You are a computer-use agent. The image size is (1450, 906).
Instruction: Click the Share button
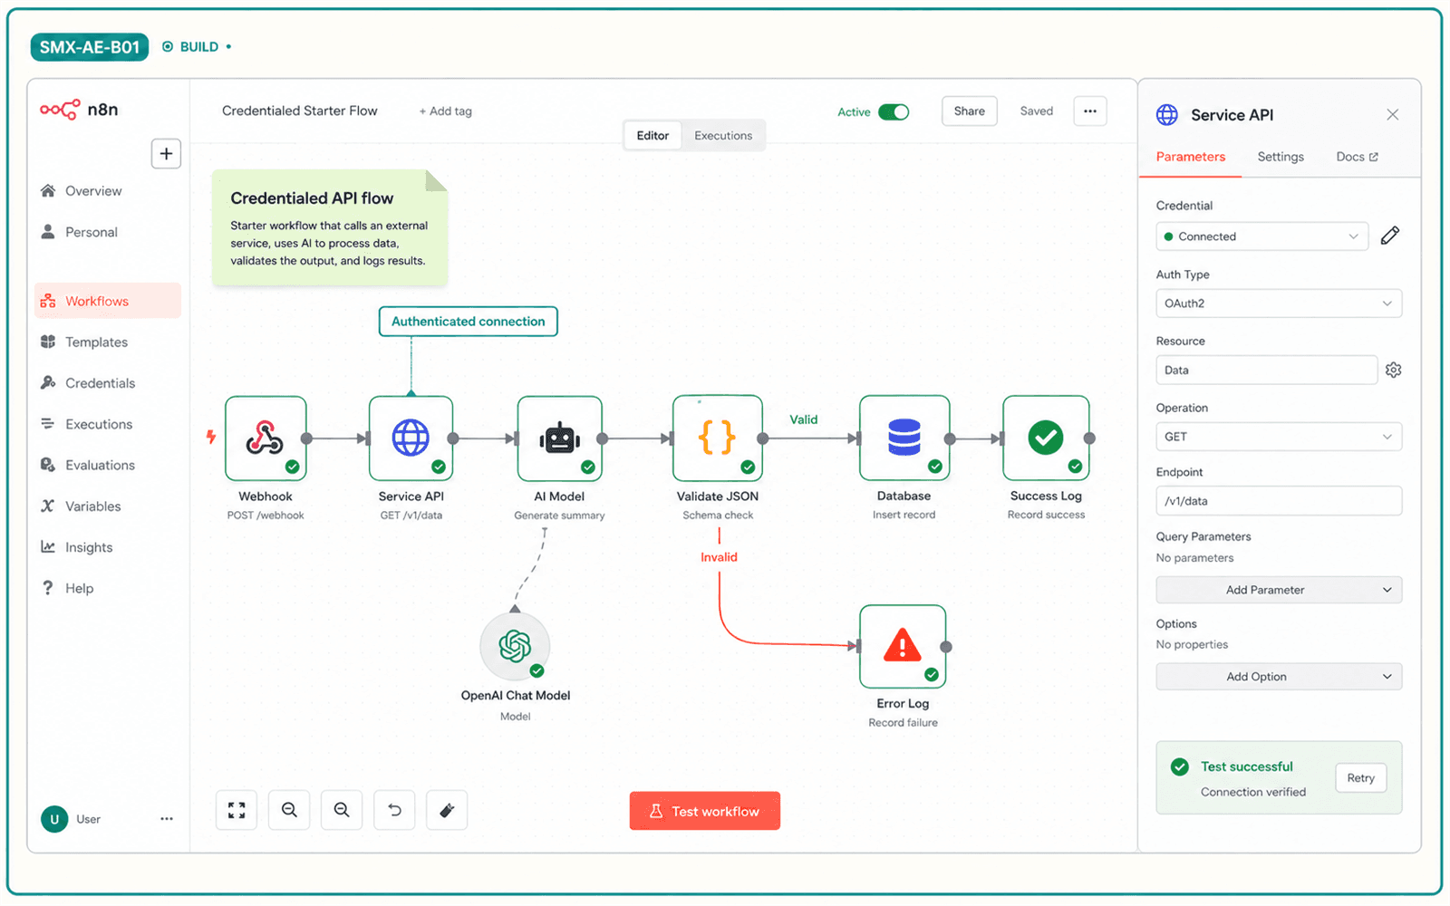pos(969,111)
